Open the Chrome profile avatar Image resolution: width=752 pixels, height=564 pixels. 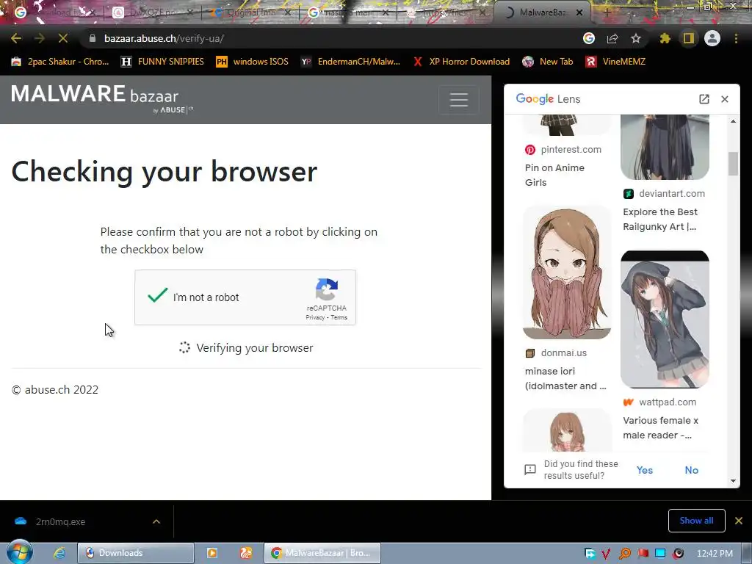click(x=712, y=38)
